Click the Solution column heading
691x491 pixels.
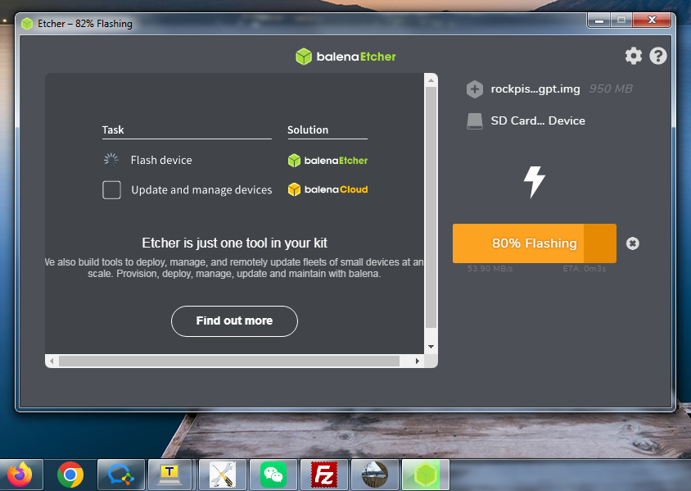pyautogui.click(x=308, y=130)
